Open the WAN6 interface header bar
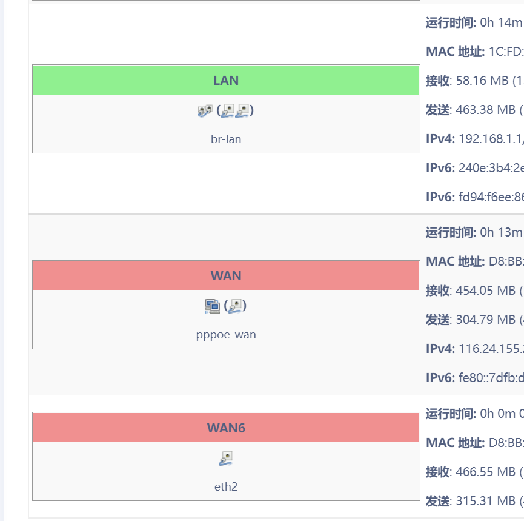The width and height of the screenshot is (524, 521). tap(225, 428)
